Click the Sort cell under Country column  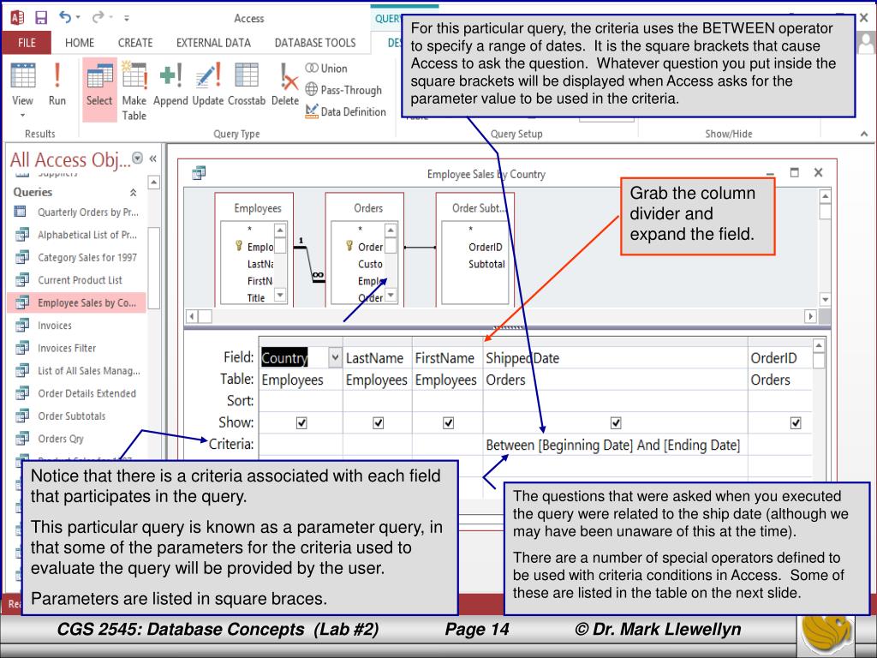pyautogui.click(x=301, y=401)
